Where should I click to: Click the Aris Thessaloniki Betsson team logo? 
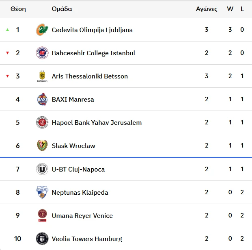tap(42, 76)
